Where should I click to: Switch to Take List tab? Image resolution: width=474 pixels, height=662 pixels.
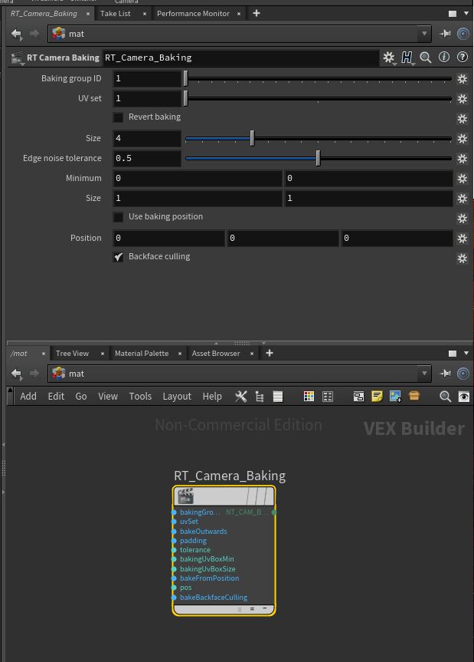pyautogui.click(x=116, y=14)
